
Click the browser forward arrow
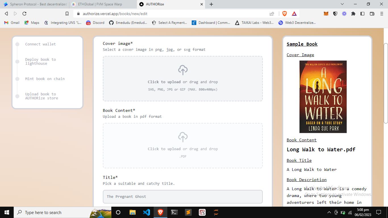[x=15, y=14]
